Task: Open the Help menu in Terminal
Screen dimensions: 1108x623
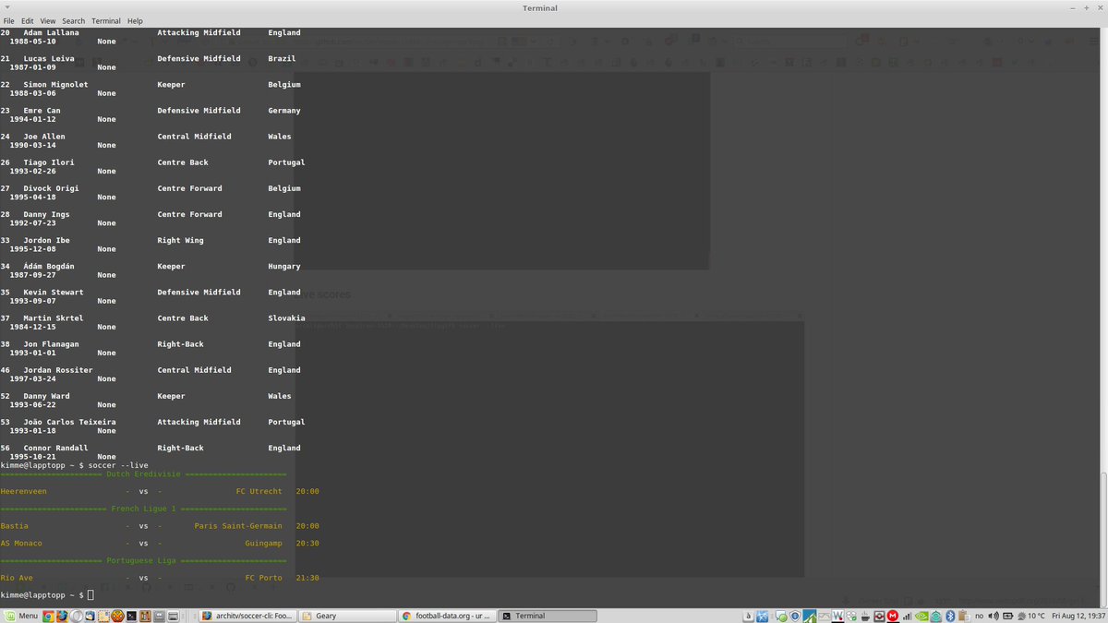Action: tap(135, 20)
